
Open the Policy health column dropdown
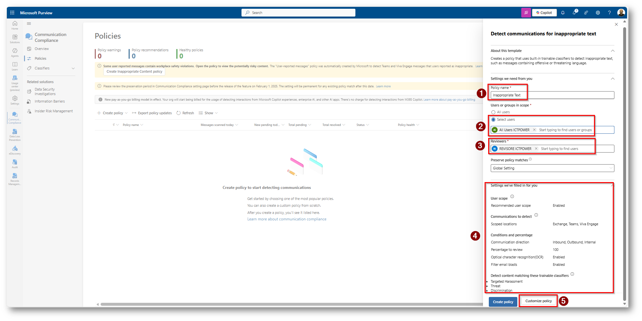pyautogui.click(x=408, y=125)
